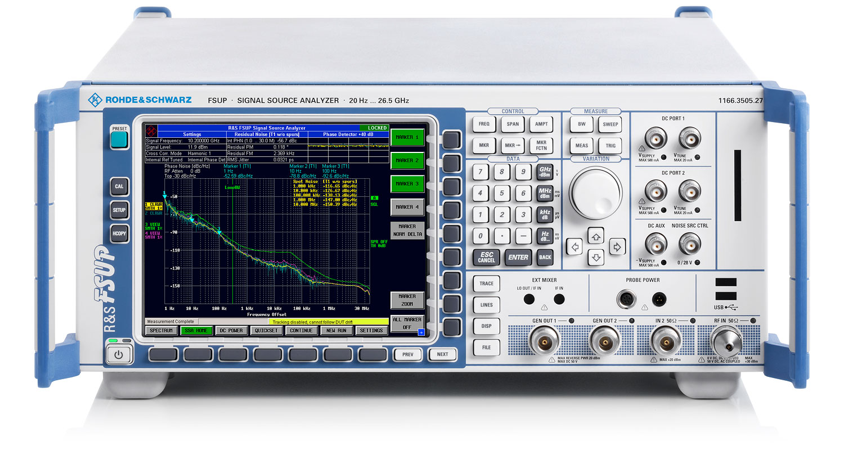
Task: Click the hardware softkey beside MARKER 1
Action: (451, 139)
